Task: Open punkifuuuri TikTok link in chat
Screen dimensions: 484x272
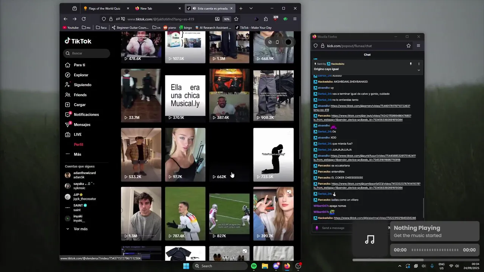Action: point(365,158)
